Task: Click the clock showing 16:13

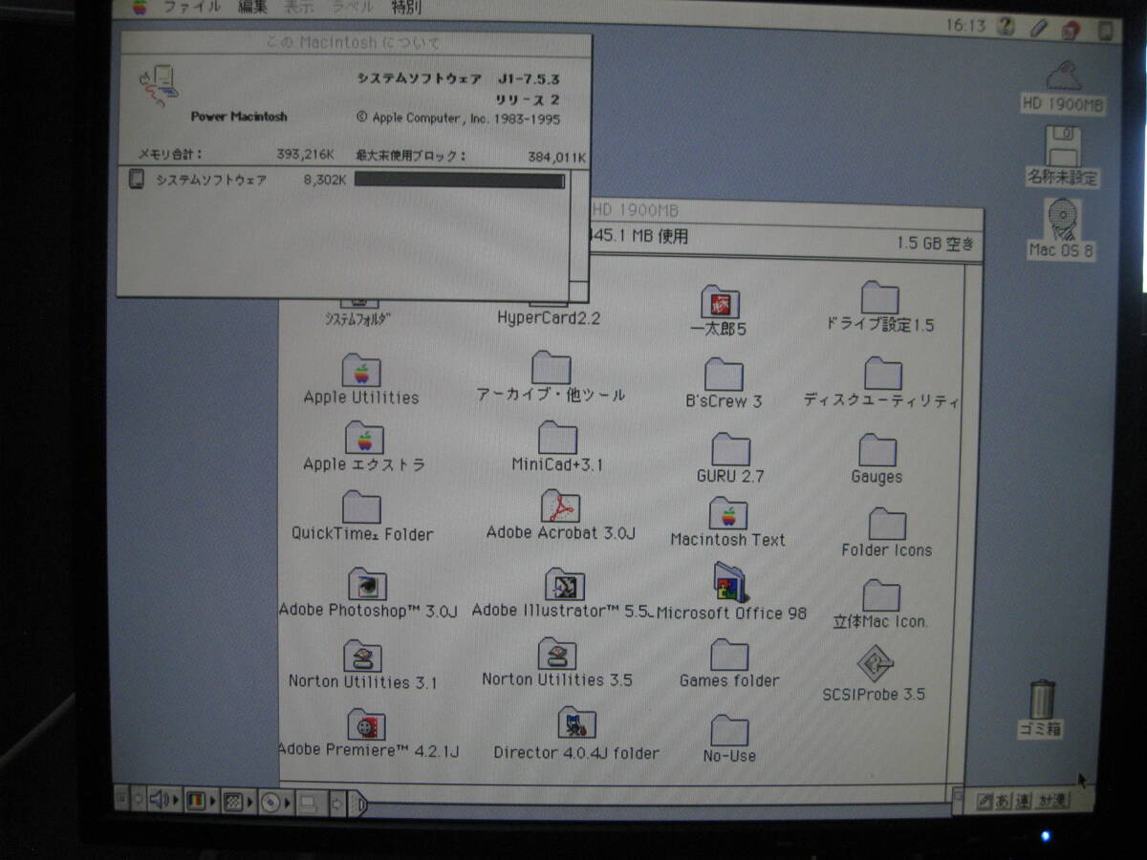Action: point(965,26)
